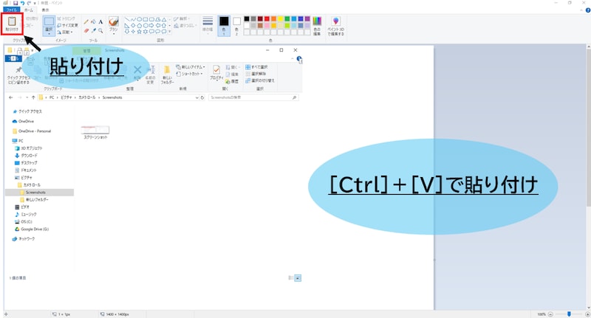Image resolution: width=591 pixels, height=318 pixels.
Task: Click the delete X icon in pasted Explorer ribbon
Action: coord(137,69)
